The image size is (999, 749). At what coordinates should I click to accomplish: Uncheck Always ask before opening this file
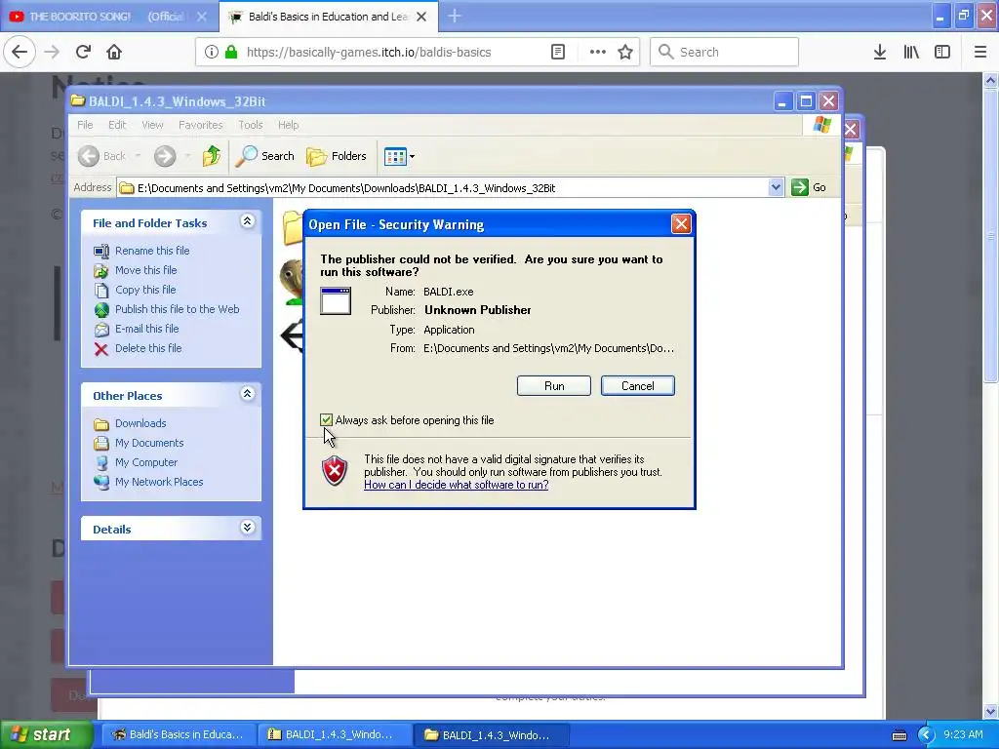[x=326, y=419]
